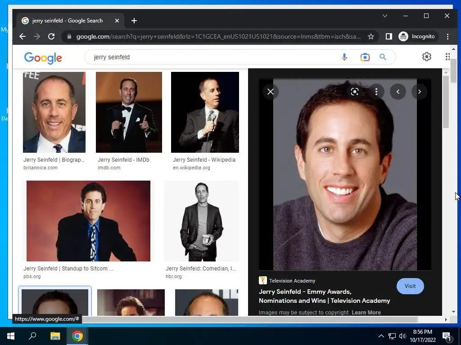Open the Chrome side panel icon
Viewport: 461px width, 345px height.
point(389,36)
